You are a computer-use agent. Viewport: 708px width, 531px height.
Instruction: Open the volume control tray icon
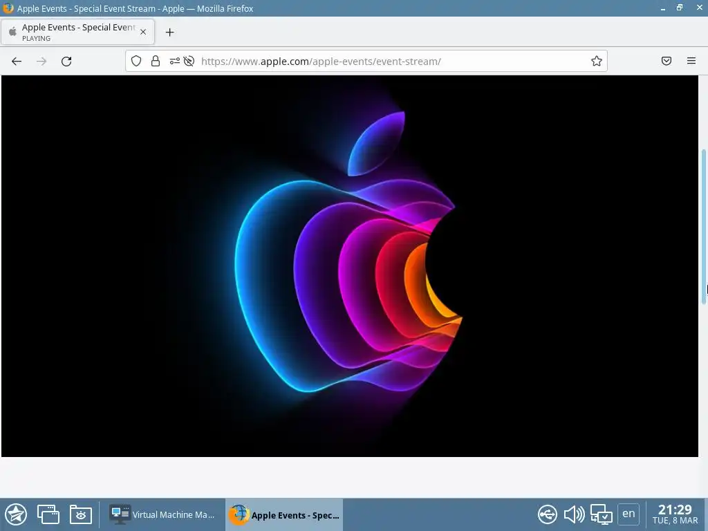pyautogui.click(x=574, y=514)
